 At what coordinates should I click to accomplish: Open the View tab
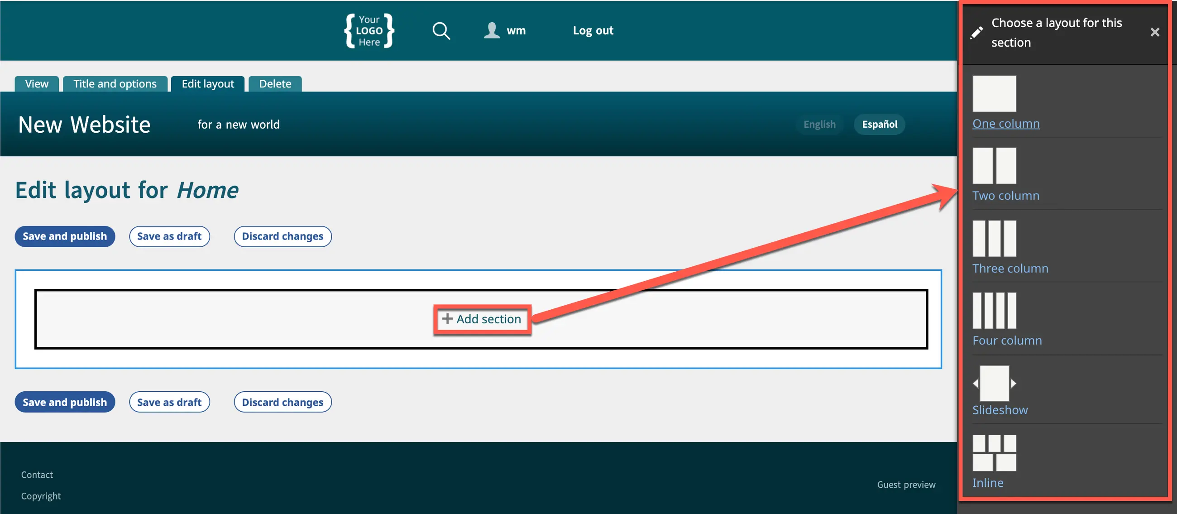point(37,84)
